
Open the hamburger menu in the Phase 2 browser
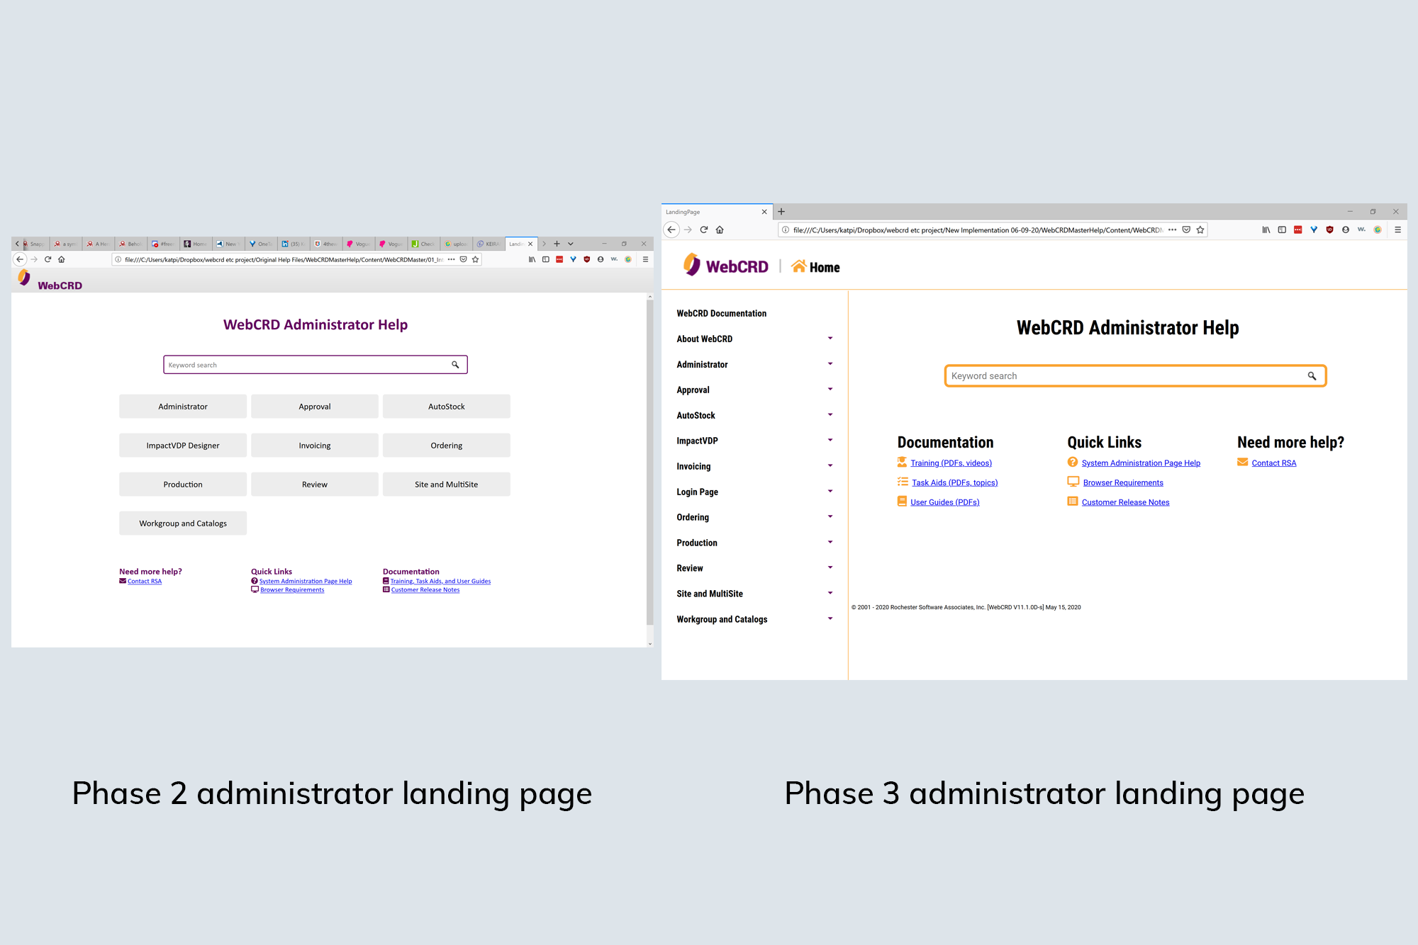(x=645, y=259)
